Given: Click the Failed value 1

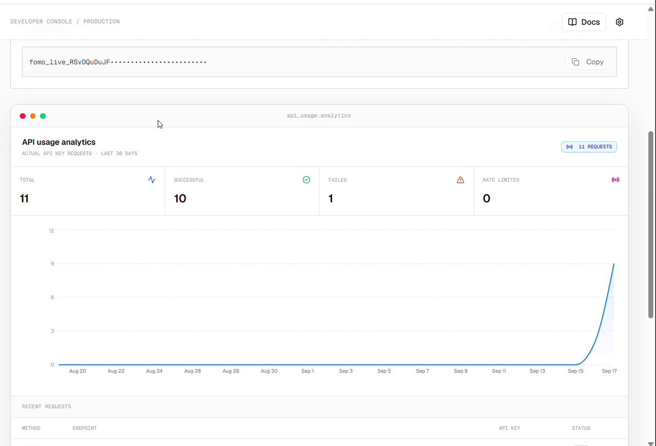Looking at the screenshot, I should (330, 198).
